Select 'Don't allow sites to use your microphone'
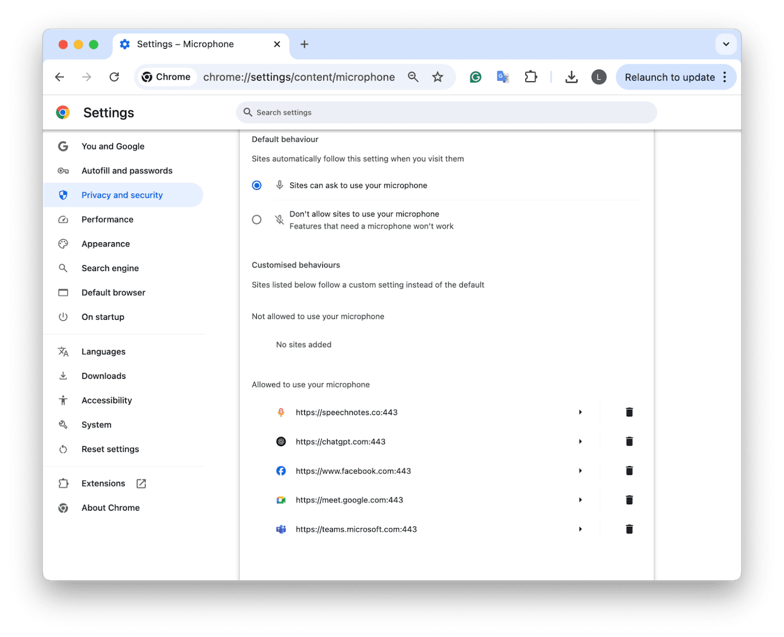Image resolution: width=784 pixels, height=637 pixels. 256,220
